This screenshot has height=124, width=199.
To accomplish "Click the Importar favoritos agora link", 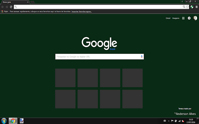I will (x=81, y=11).
